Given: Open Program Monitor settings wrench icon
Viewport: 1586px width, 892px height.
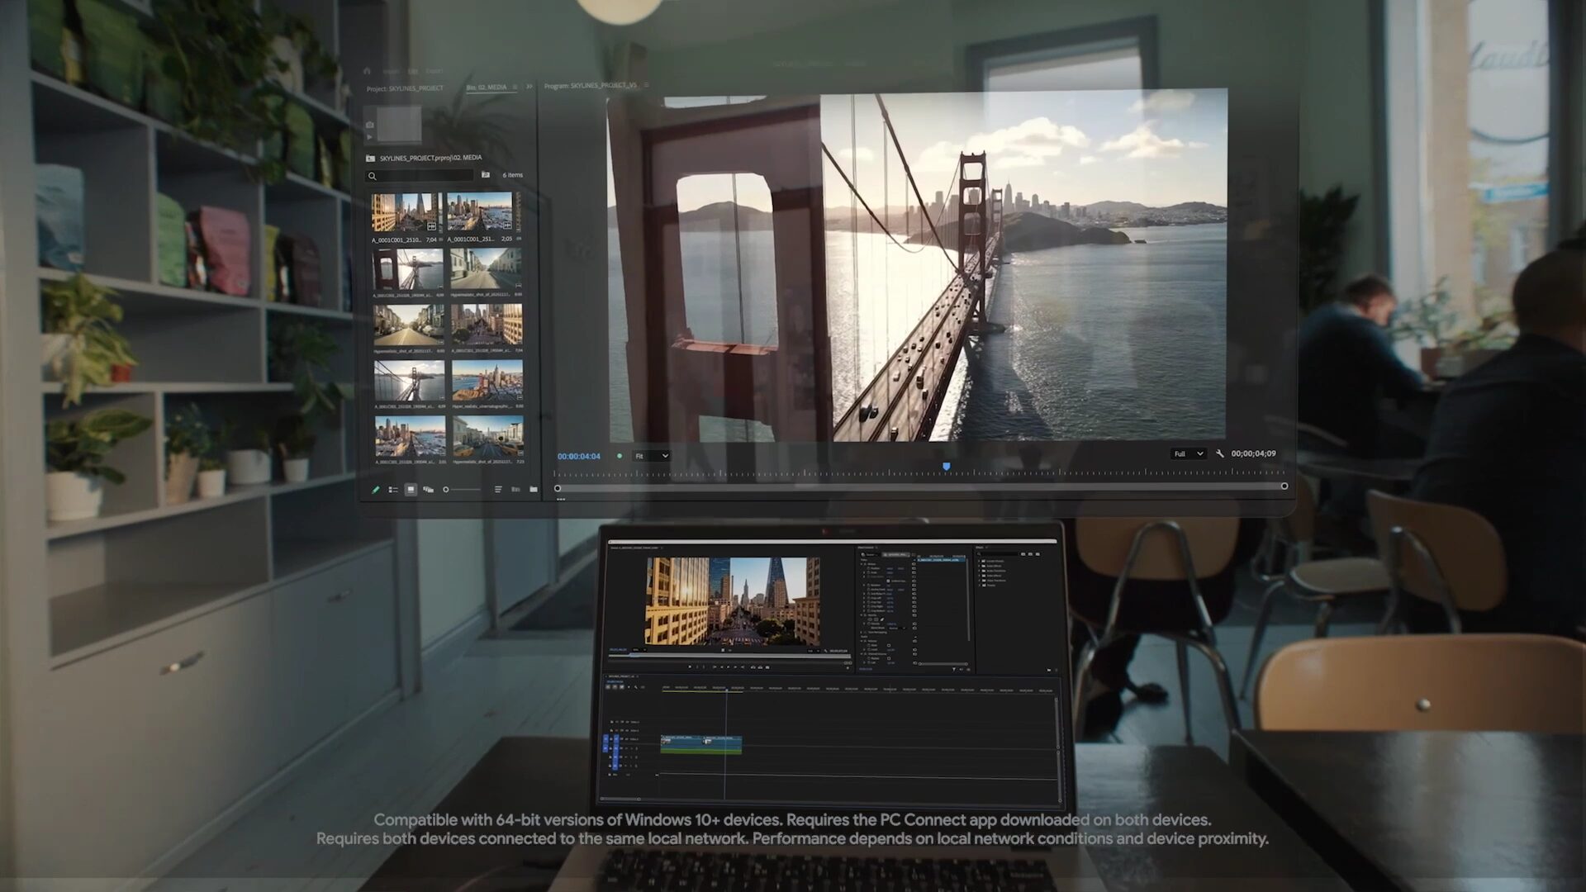Looking at the screenshot, I should click(1220, 453).
